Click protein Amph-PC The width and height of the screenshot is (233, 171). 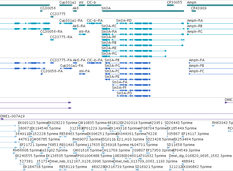(211, 74)
